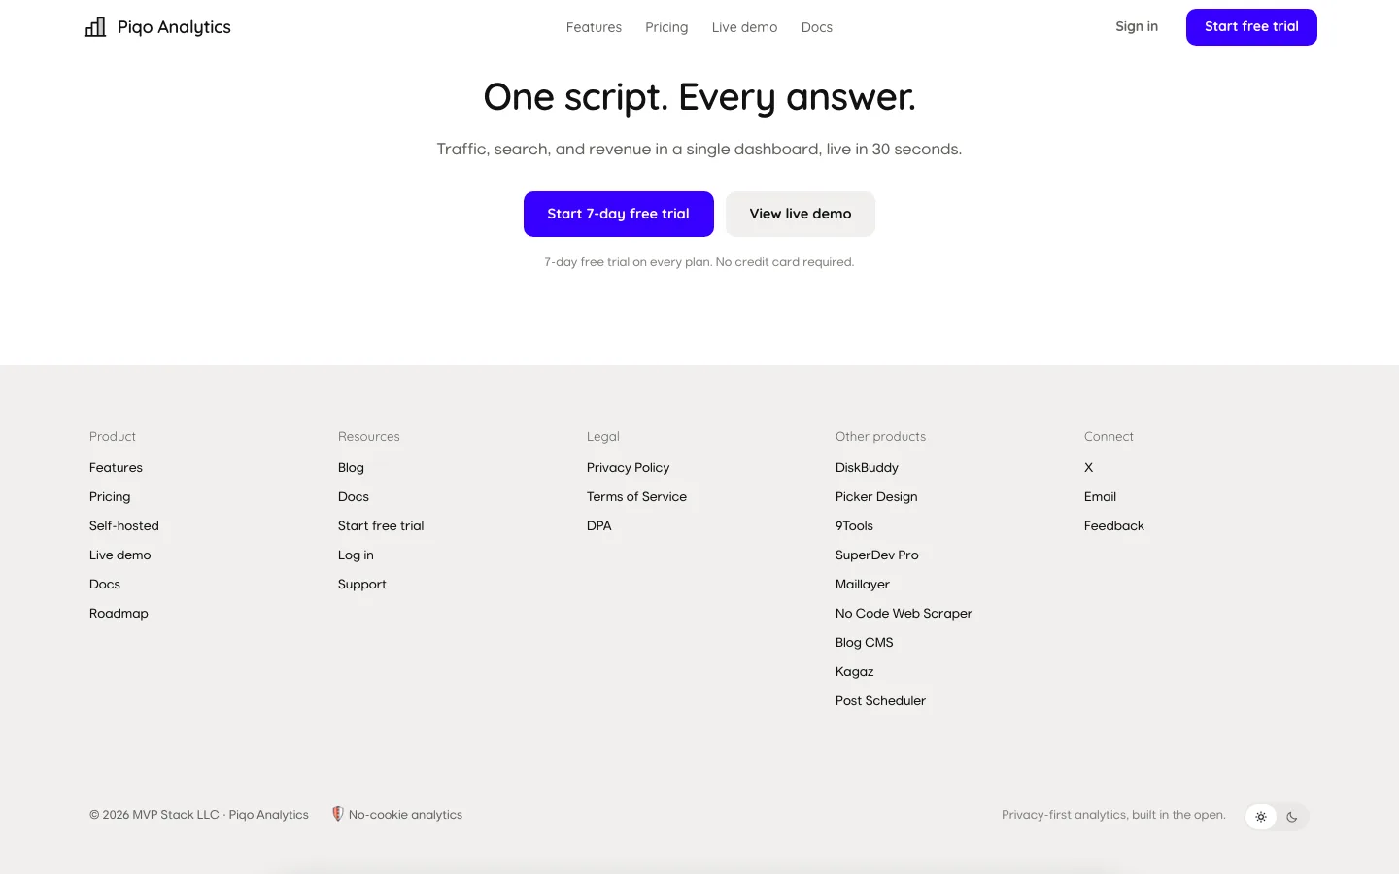The image size is (1399, 874).
Task: Click the Start 7-day free trial button
Action: tap(619, 214)
